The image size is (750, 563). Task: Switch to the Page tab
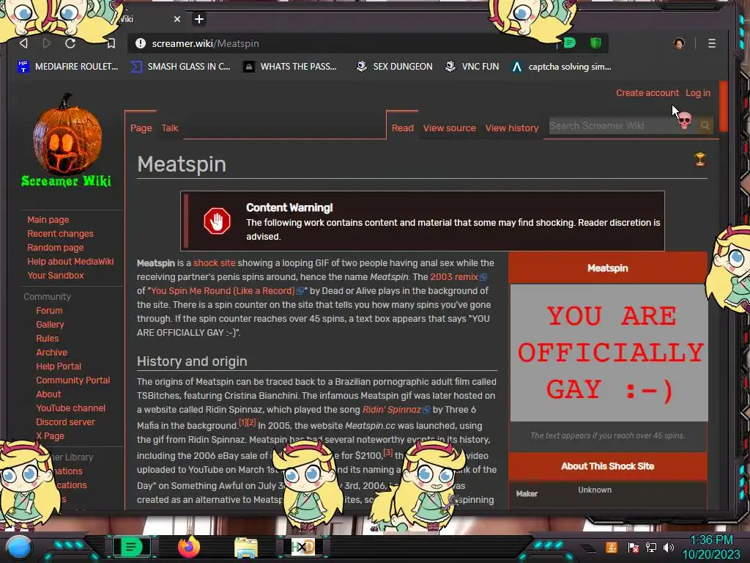(141, 128)
